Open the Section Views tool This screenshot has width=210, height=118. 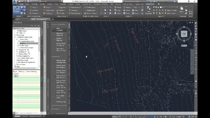click(91, 13)
